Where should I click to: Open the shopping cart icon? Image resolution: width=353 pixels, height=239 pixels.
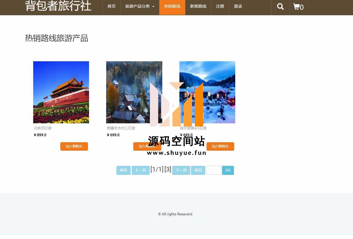click(298, 7)
